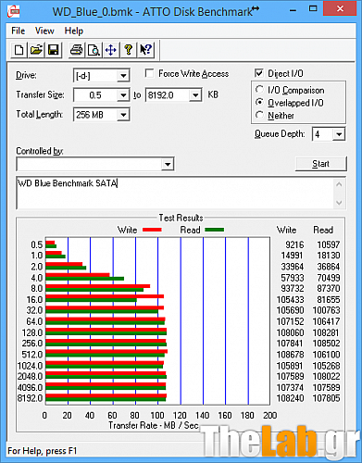Image resolution: width=362 pixels, height=463 pixels.
Task: Click the red Write legend swatch
Action: coord(152,230)
